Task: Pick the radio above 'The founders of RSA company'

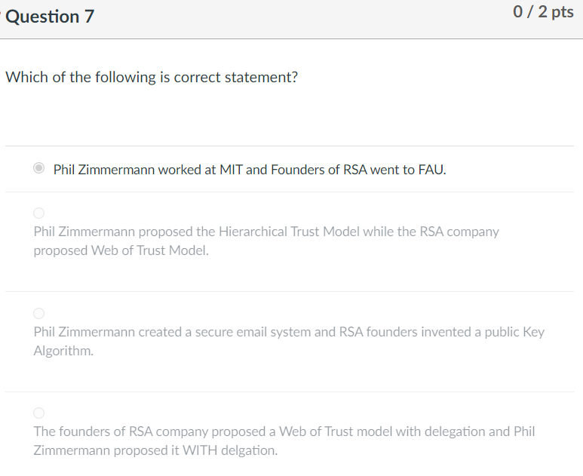Action: pos(39,413)
